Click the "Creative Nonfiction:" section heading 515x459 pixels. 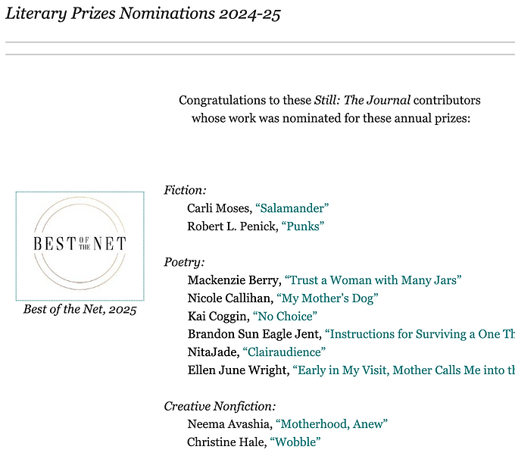(x=220, y=407)
